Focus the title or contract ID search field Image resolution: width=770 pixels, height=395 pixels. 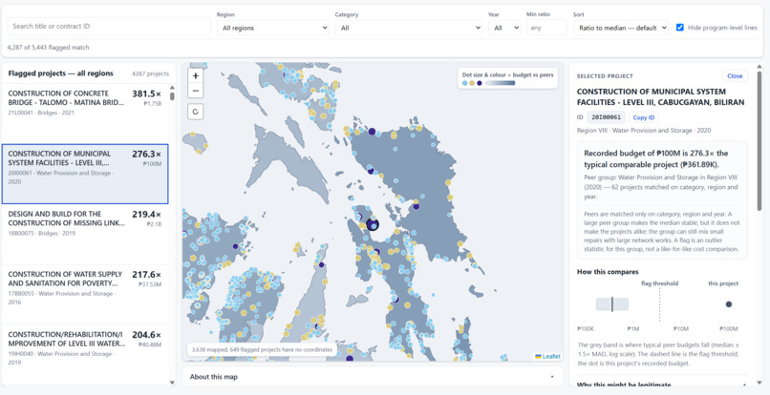[x=109, y=26]
